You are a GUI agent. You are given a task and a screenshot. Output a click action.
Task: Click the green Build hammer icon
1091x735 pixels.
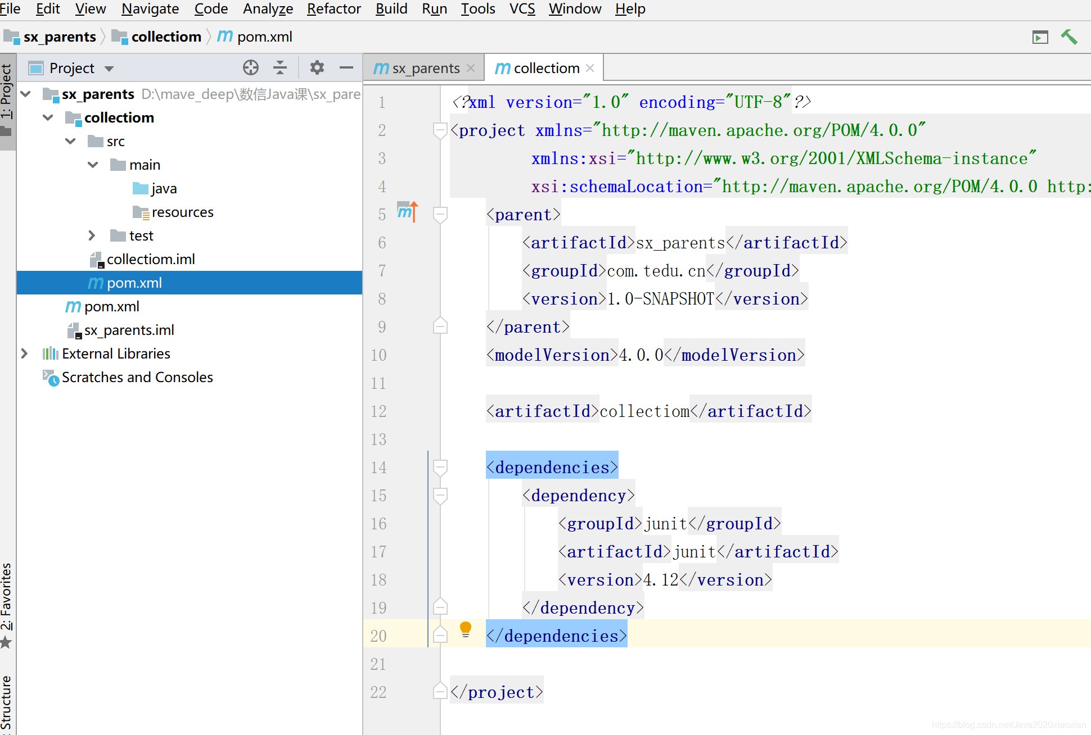tap(1069, 37)
